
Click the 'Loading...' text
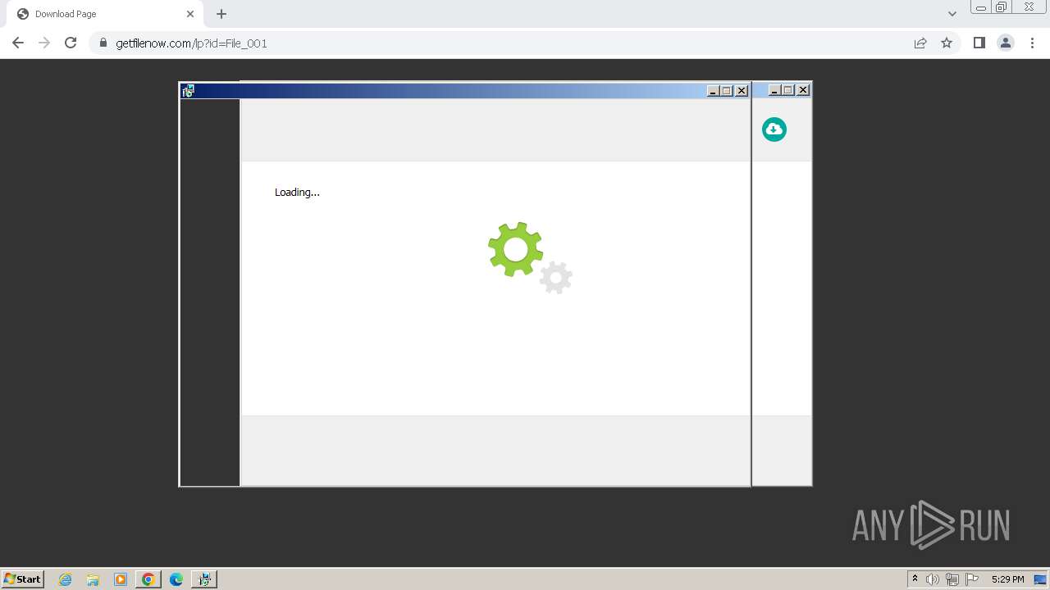point(297,192)
